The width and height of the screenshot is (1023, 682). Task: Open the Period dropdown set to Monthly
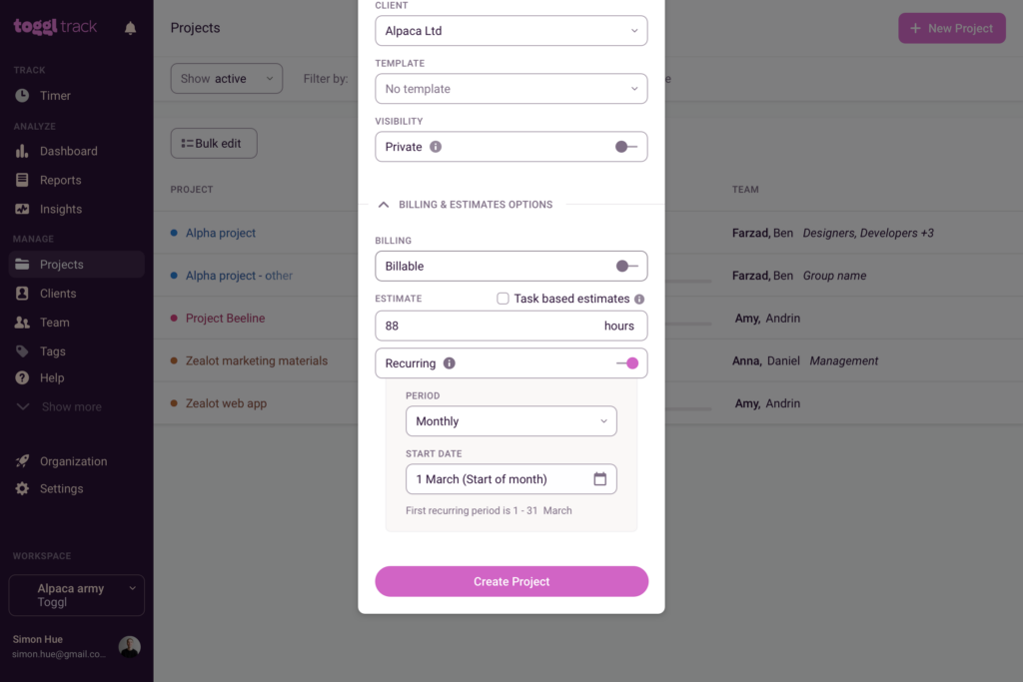tap(511, 421)
